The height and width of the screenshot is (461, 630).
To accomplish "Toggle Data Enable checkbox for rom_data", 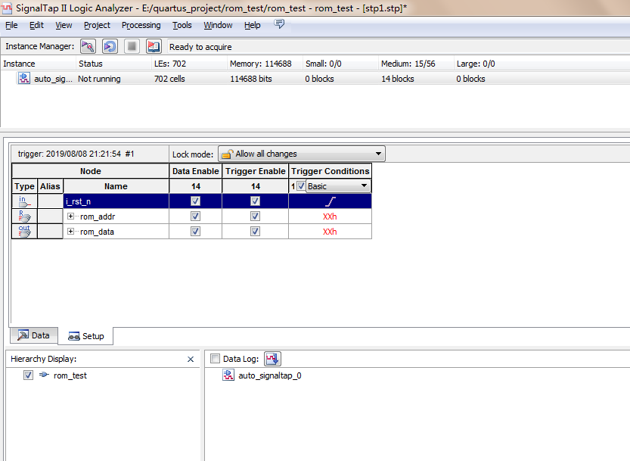I will pyautogui.click(x=195, y=232).
